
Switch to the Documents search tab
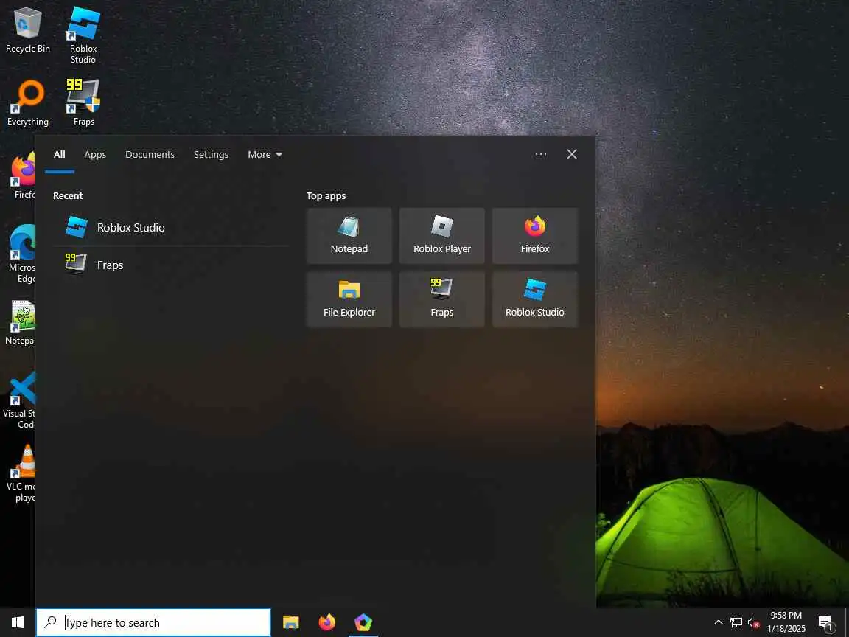pyautogui.click(x=150, y=154)
